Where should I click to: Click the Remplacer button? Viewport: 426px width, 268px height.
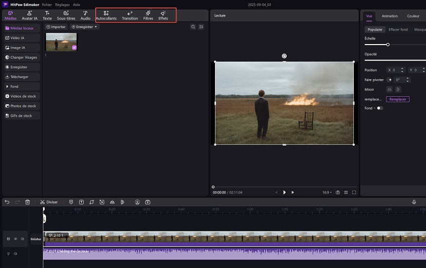click(x=397, y=99)
